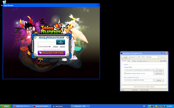
Task: Click the Bandicam red record icon in title bar
Action: pyautogui.click(x=122, y=53)
